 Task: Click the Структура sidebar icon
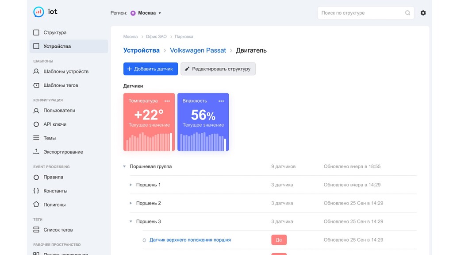[x=36, y=32]
